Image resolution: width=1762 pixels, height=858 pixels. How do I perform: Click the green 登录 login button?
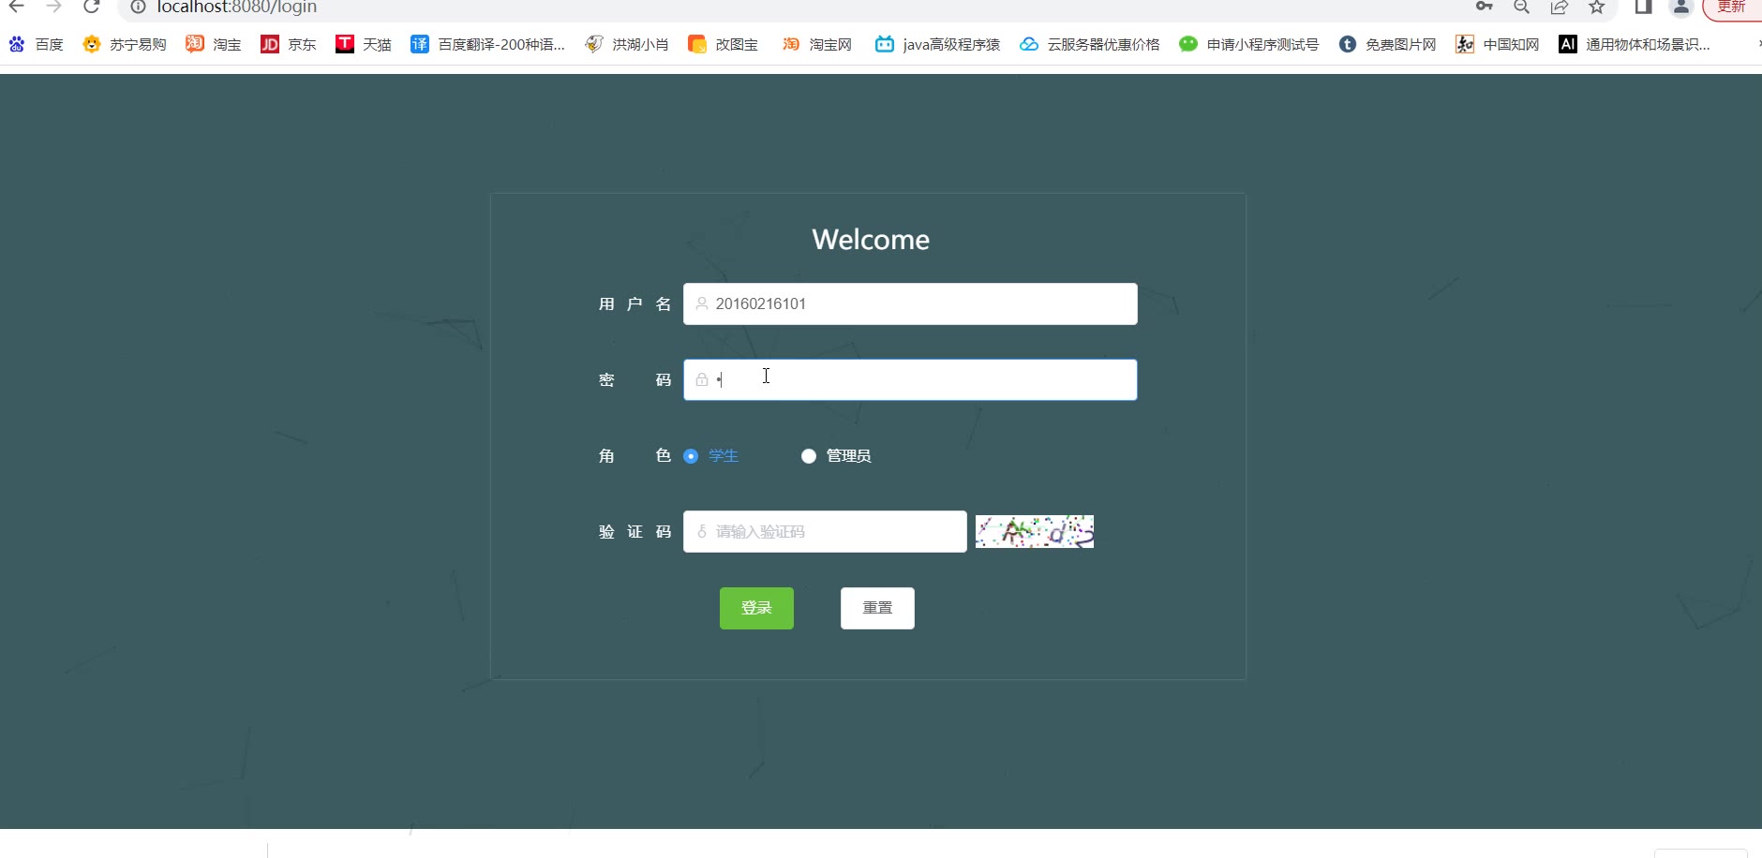(756, 608)
